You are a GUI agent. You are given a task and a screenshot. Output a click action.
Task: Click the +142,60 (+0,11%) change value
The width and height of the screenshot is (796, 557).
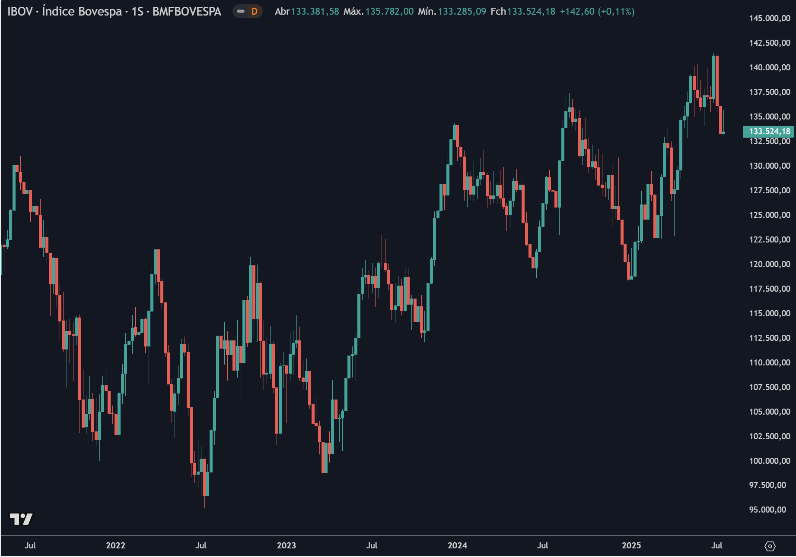tap(597, 12)
